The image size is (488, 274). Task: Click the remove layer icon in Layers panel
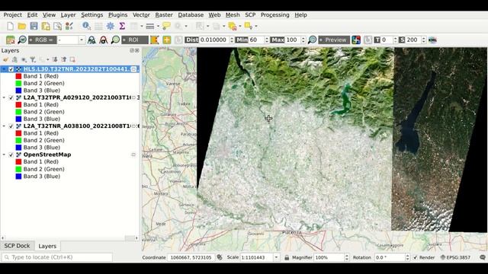pyautogui.click(x=72, y=59)
